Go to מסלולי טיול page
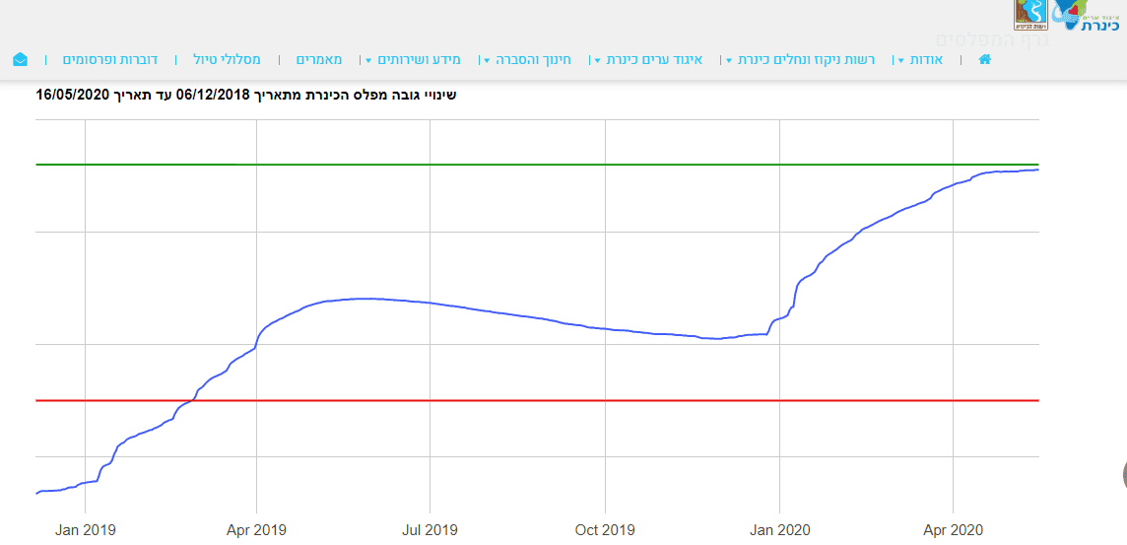The image size is (1127, 545). [227, 59]
